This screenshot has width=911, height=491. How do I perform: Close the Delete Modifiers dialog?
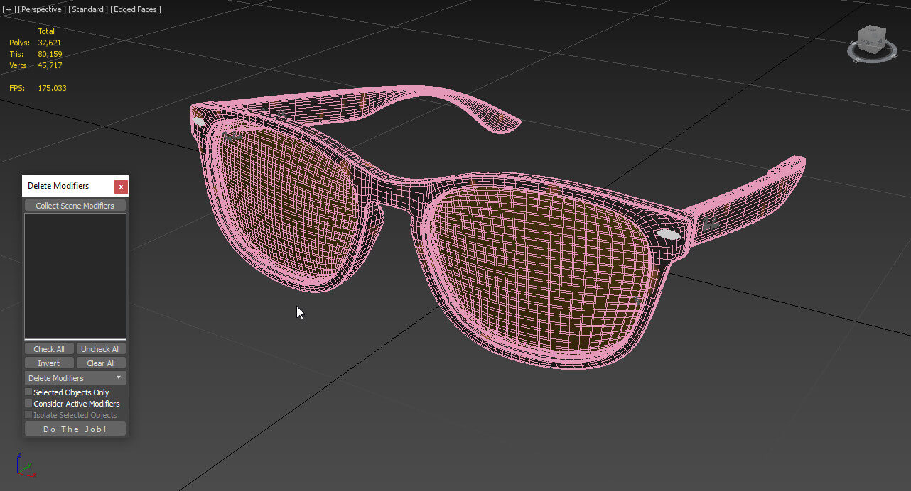point(121,186)
